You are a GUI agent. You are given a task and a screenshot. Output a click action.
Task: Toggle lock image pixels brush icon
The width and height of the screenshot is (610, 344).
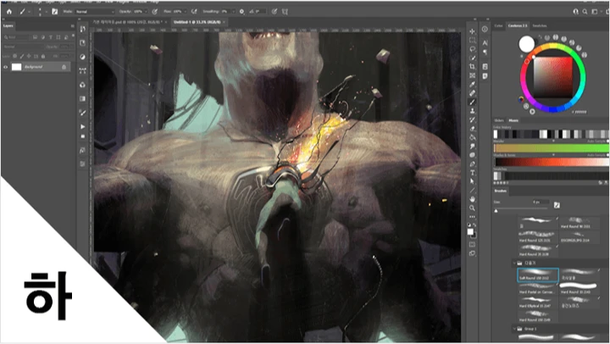(22, 56)
